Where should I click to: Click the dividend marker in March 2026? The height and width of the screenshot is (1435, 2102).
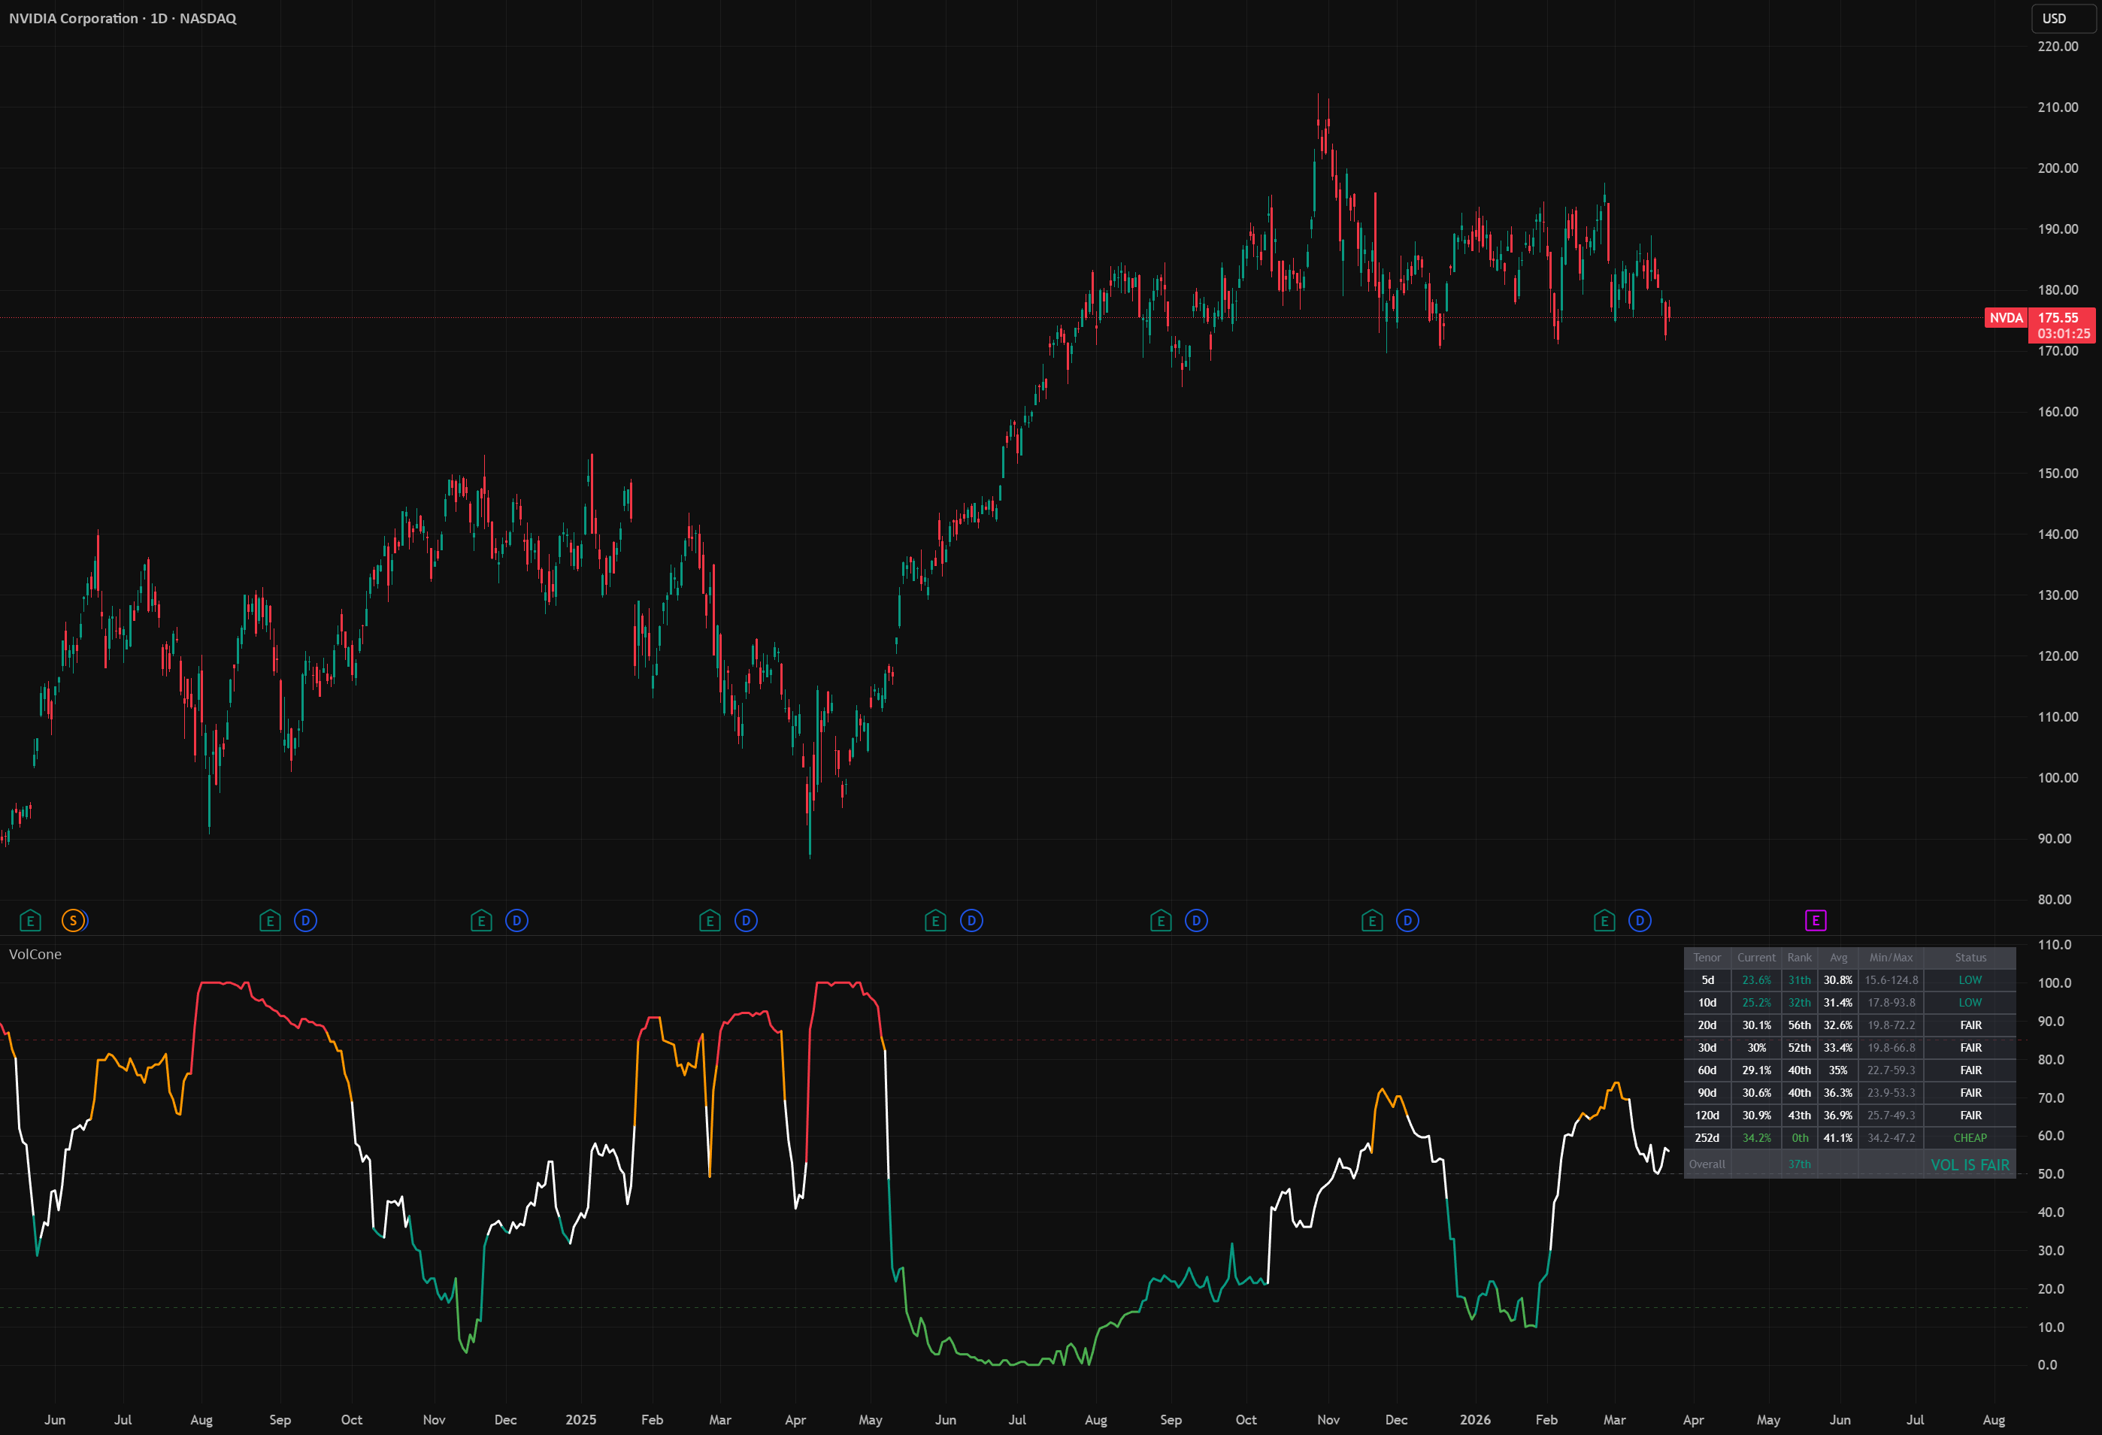[1640, 921]
